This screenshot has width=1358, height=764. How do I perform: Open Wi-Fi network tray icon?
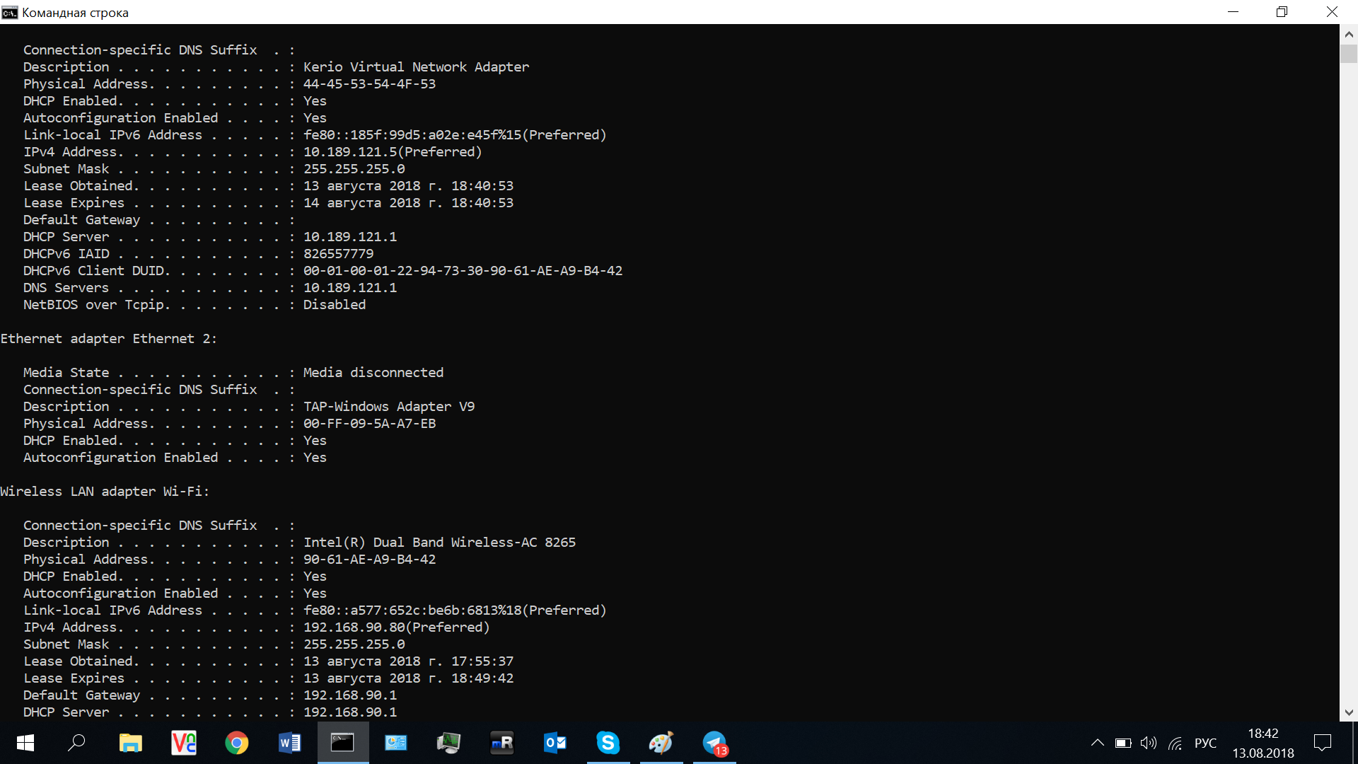[x=1175, y=743]
